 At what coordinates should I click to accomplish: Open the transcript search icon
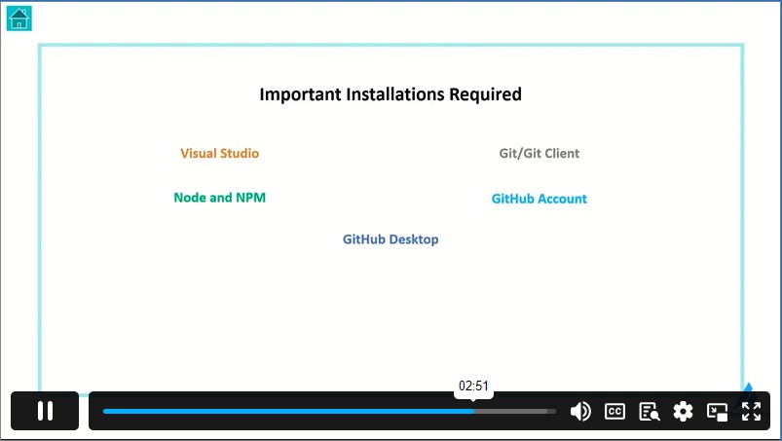[x=649, y=412]
